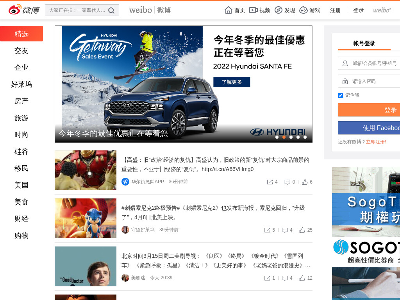Viewport: 400px width, 300px height.
Task: Select the 财经 category
Action: [21, 219]
